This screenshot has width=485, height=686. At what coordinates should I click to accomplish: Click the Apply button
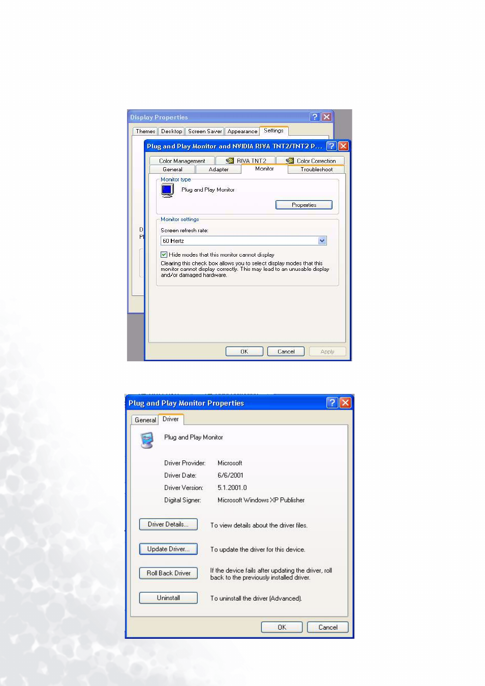[x=327, y=351]
